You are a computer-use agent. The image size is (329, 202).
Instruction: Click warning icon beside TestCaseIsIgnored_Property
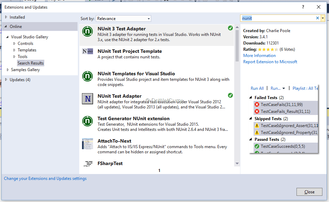point(257,133)
